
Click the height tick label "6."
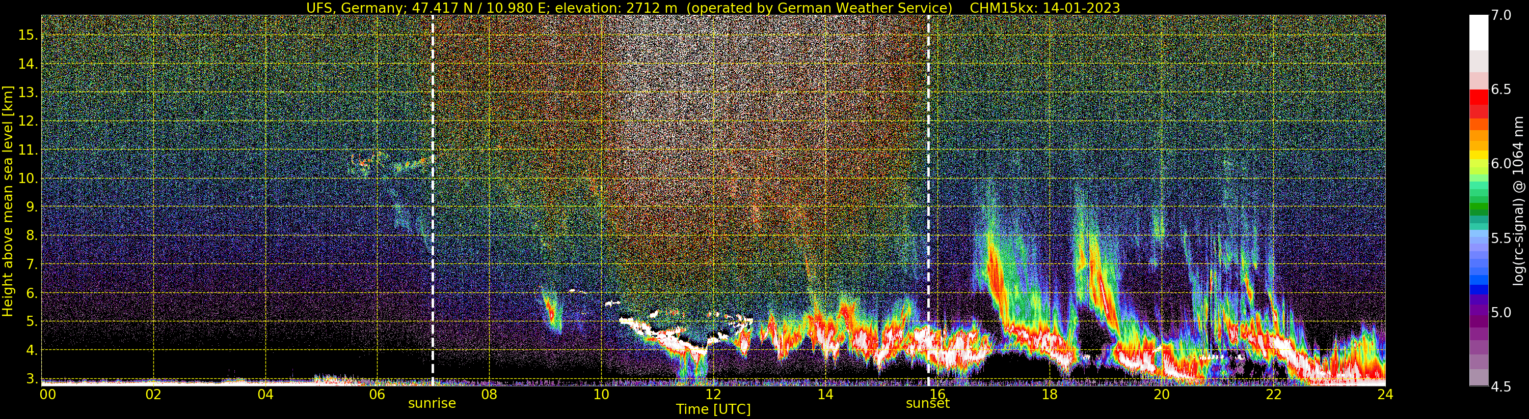(x=31, y=293)
